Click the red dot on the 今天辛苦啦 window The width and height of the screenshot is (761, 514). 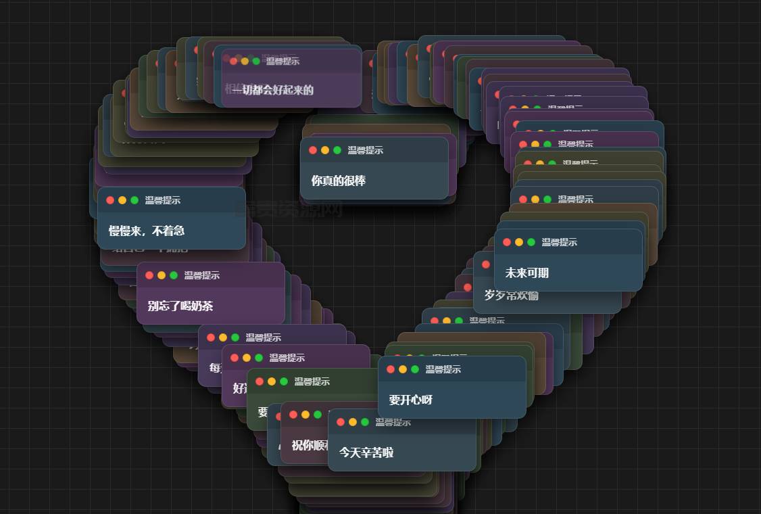coord(341,422)
